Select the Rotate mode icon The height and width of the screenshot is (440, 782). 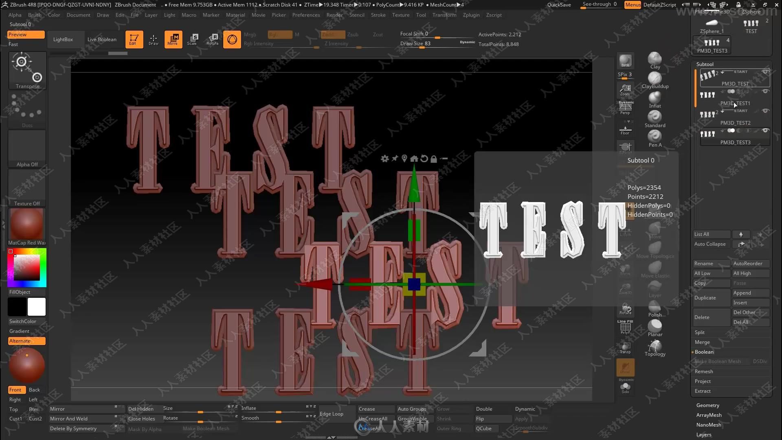[212, 40]
